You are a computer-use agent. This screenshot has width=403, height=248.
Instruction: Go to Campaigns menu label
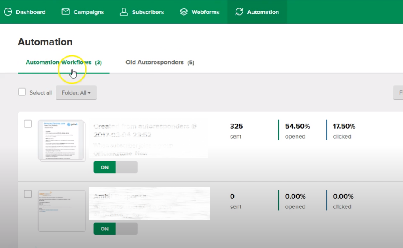point(89,12)
